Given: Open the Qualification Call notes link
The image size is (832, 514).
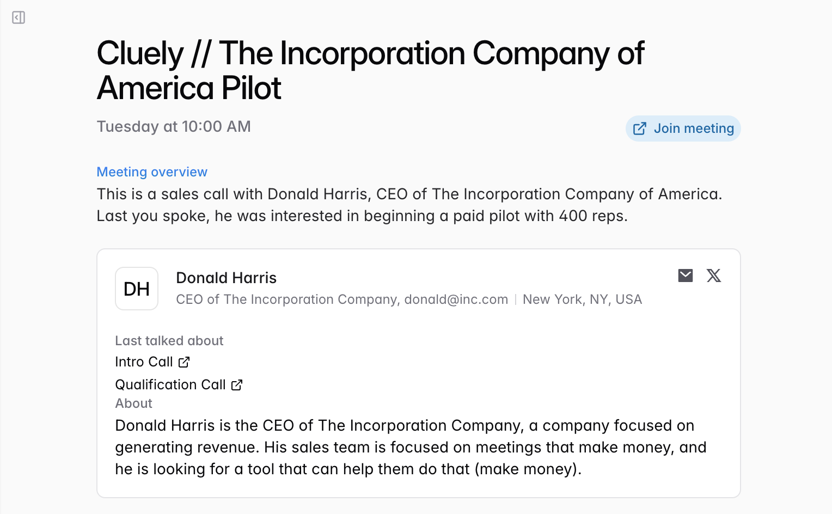Looking at the screenshot, I should coord(170,385).
